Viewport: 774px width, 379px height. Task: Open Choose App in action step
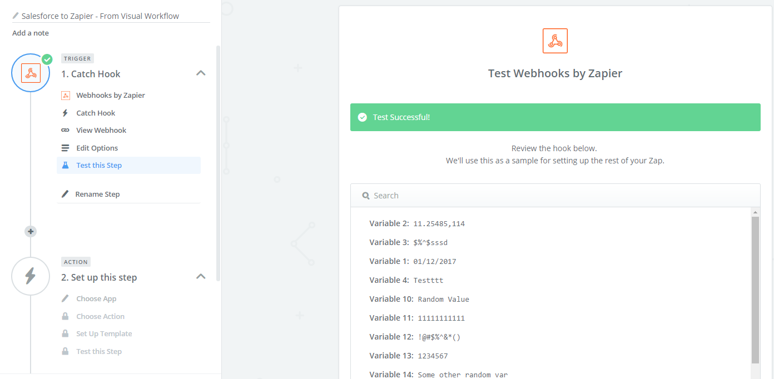coord(96,298)
